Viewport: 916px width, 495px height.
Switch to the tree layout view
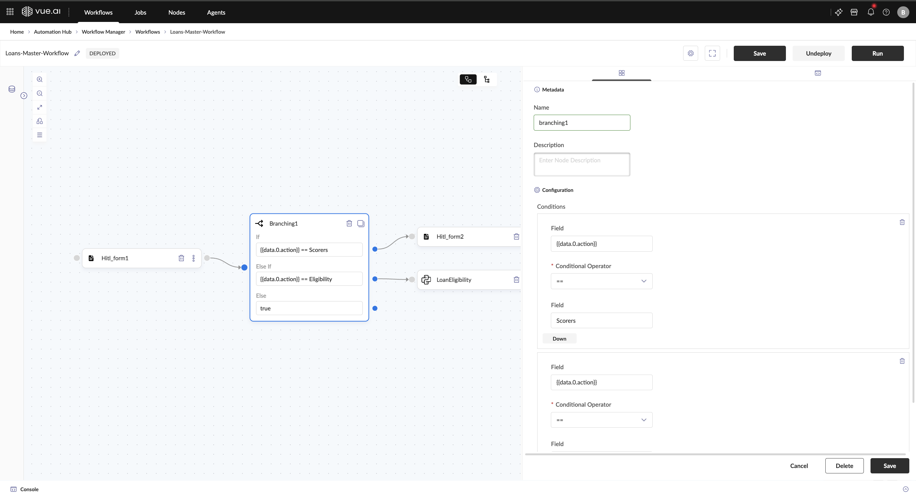(x=487, y=79)
